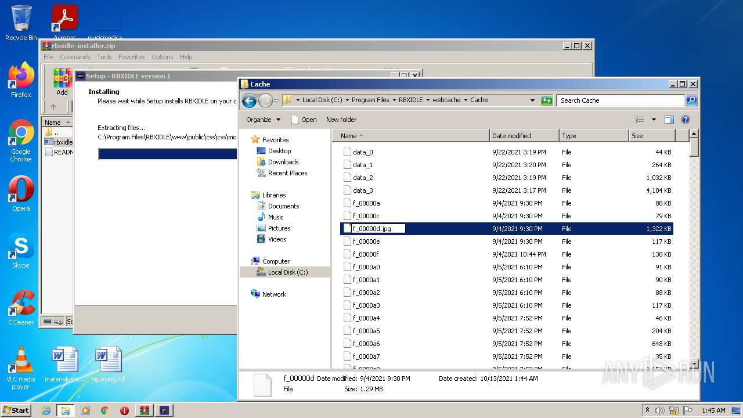Show the preview pane in Explorer

pyautogui.click(x=669, y=120)
